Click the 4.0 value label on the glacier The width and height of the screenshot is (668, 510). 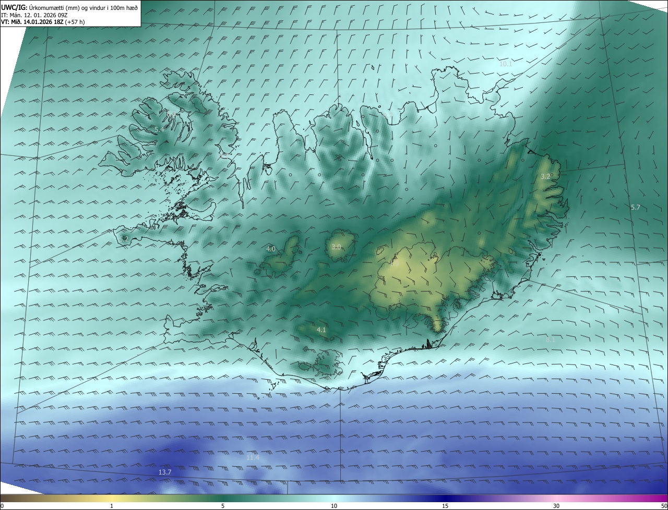[270, 249]
